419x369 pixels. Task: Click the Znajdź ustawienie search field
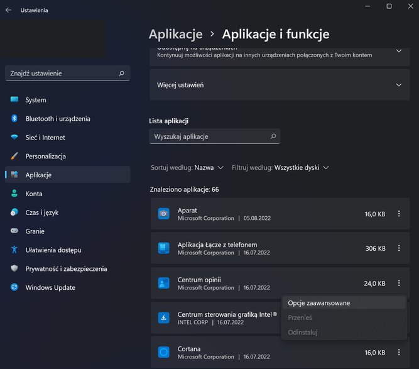point(68,74)
